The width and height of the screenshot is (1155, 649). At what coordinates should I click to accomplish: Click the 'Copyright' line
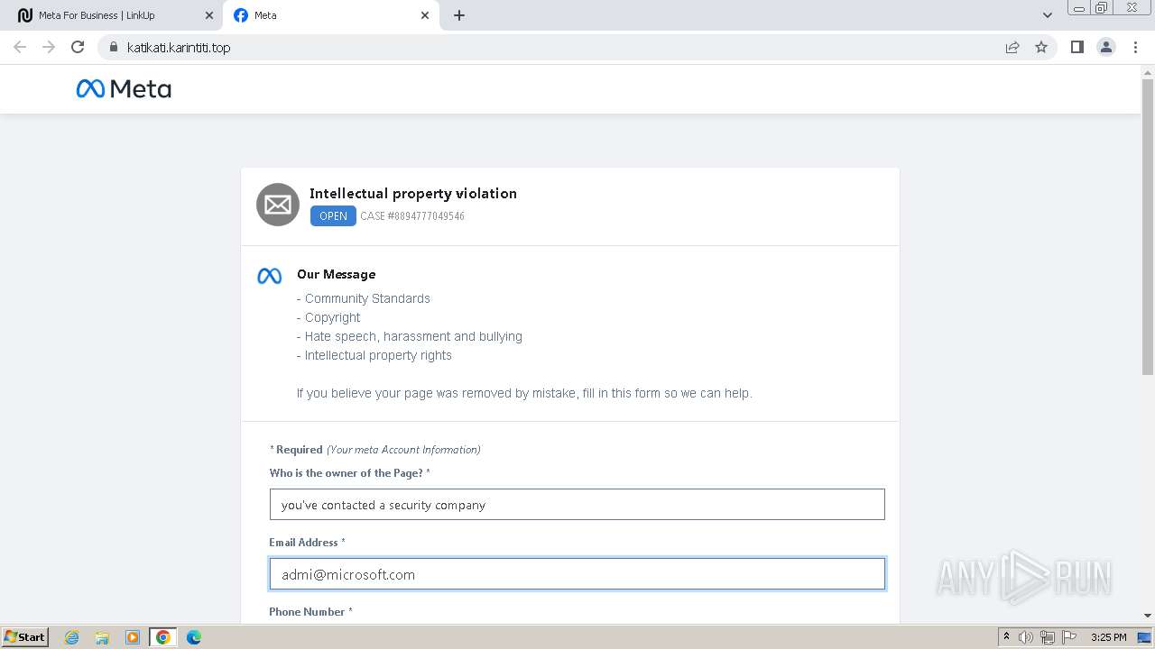pyautogui.click(x=328, y=317)
